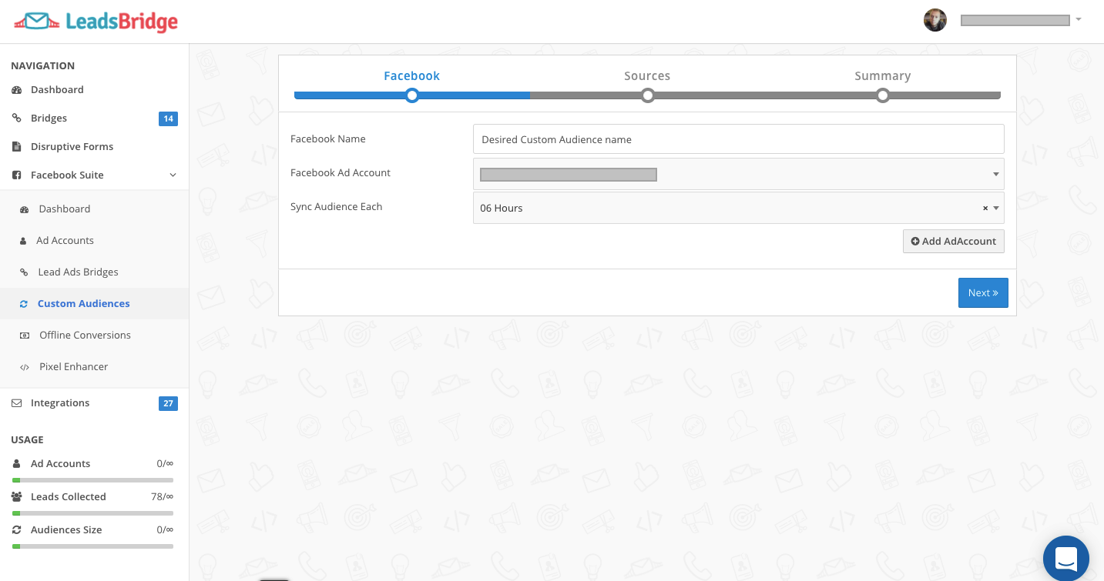
Task: Click the Integrations envelope icon
Action: pos(17,403)
